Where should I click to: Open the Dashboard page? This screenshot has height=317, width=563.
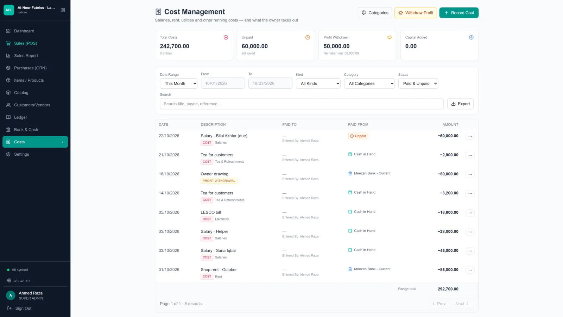(35, 31)
